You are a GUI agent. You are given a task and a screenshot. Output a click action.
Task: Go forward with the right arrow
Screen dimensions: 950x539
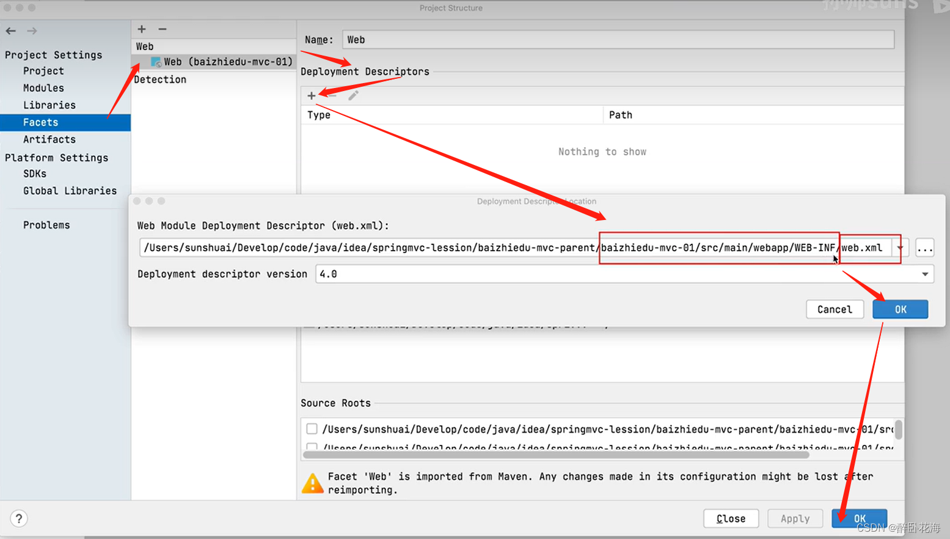click(32, 31)
